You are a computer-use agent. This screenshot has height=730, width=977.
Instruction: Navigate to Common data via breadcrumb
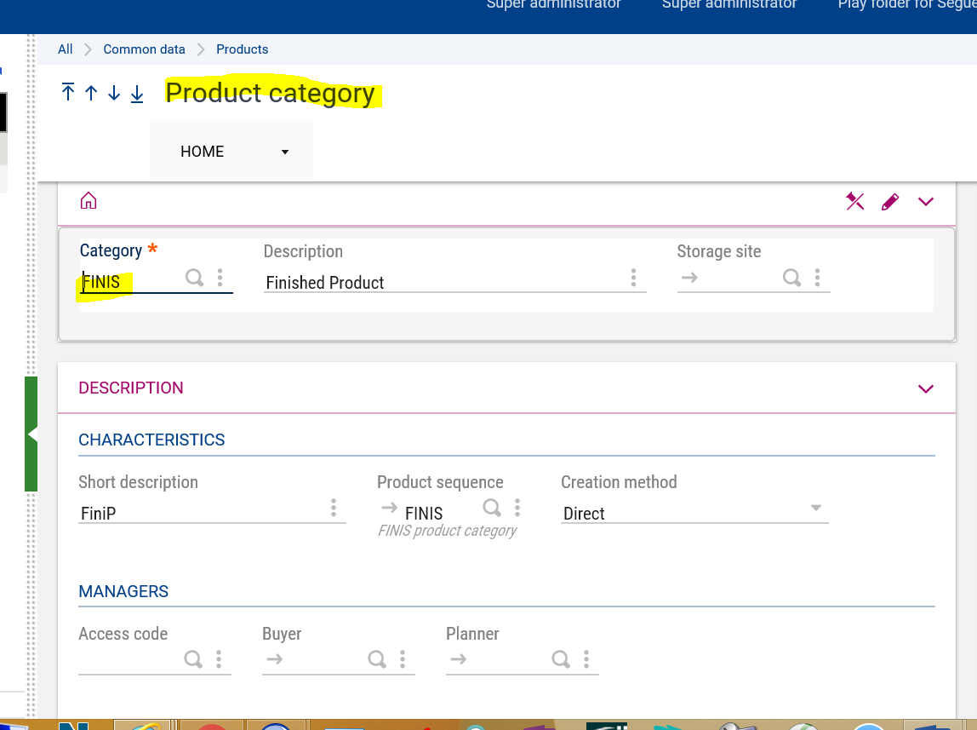tap(144, 49)
